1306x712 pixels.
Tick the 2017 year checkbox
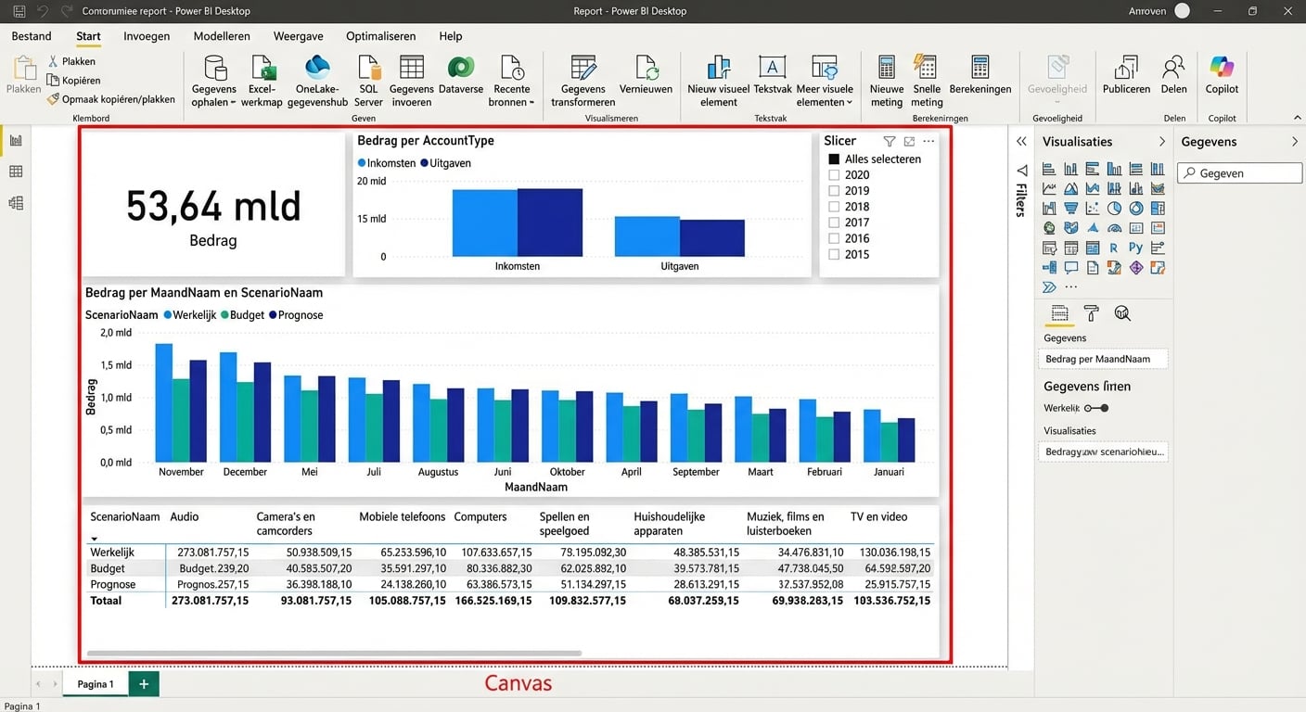(x=834, y=222)
